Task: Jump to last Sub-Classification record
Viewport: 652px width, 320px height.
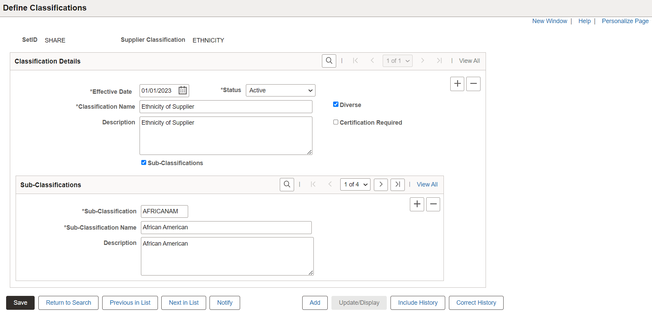Action: pyautogui.click(x=397, y=184)
